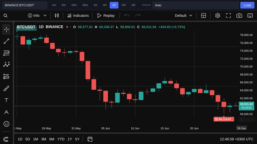Select the active 1D timeframe button
Screen dimensions: 257x144
coord(114,5)
